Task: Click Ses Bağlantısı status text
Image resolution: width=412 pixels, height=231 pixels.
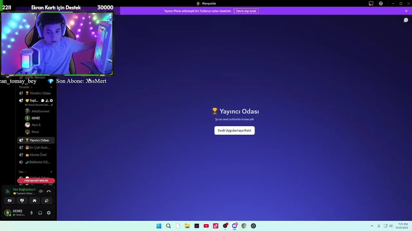Action: click(x=24, y=190)
